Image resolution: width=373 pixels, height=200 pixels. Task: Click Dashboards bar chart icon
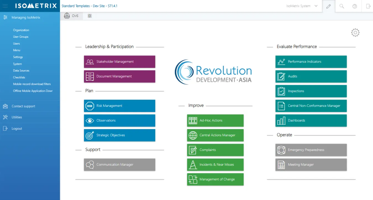coord(281,121)
